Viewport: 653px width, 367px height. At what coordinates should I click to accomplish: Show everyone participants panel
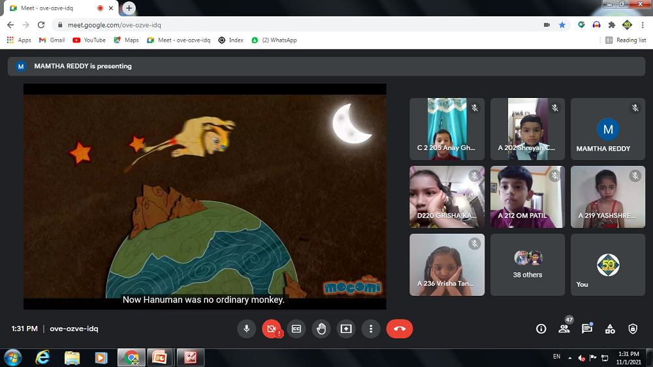(x=564, y=329)
